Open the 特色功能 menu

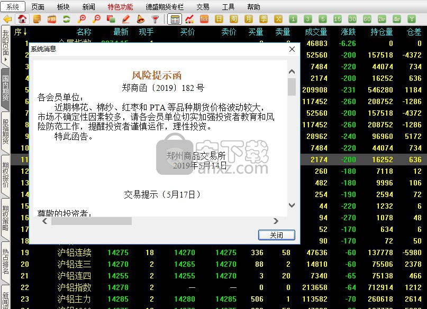[120, 7]
